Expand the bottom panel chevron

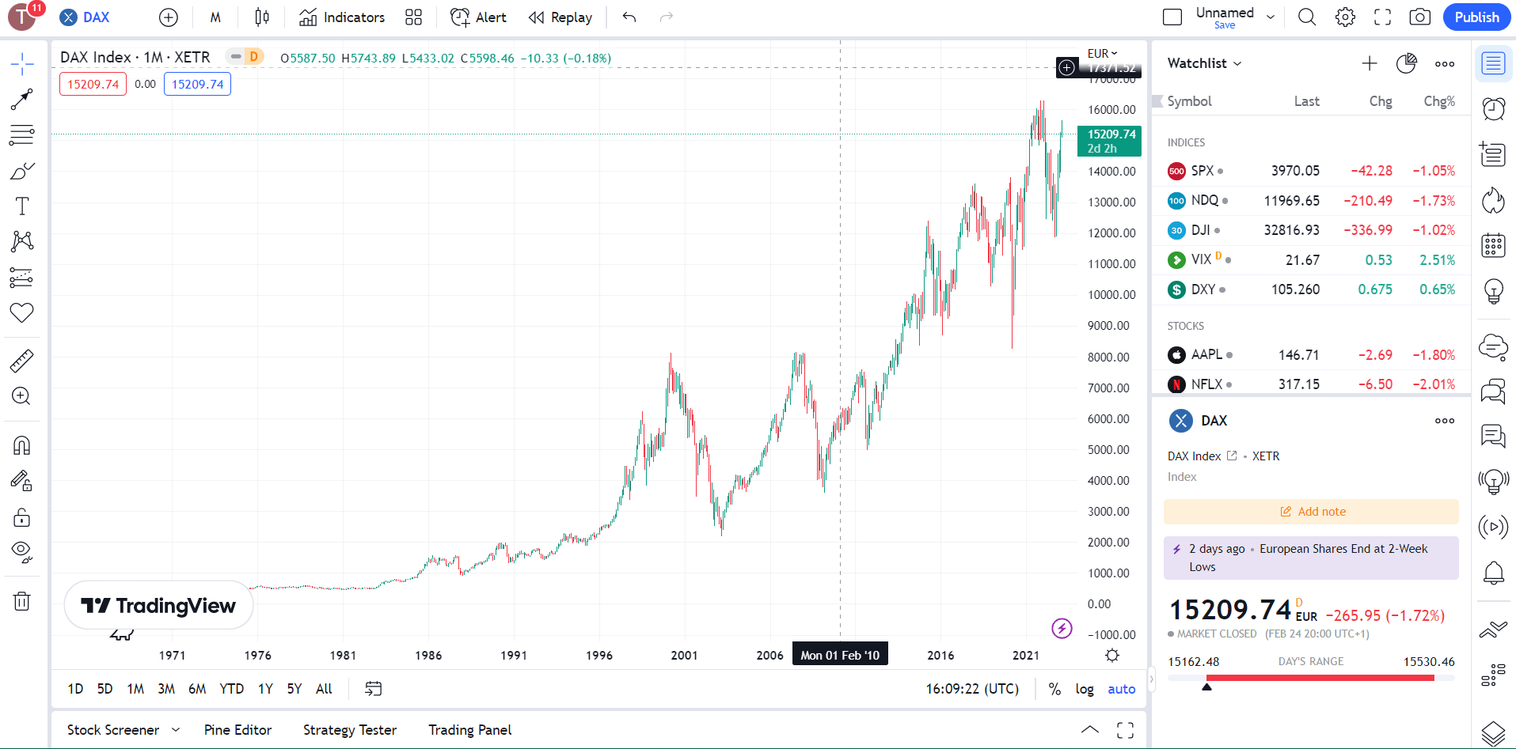(x=1090, y=730)
